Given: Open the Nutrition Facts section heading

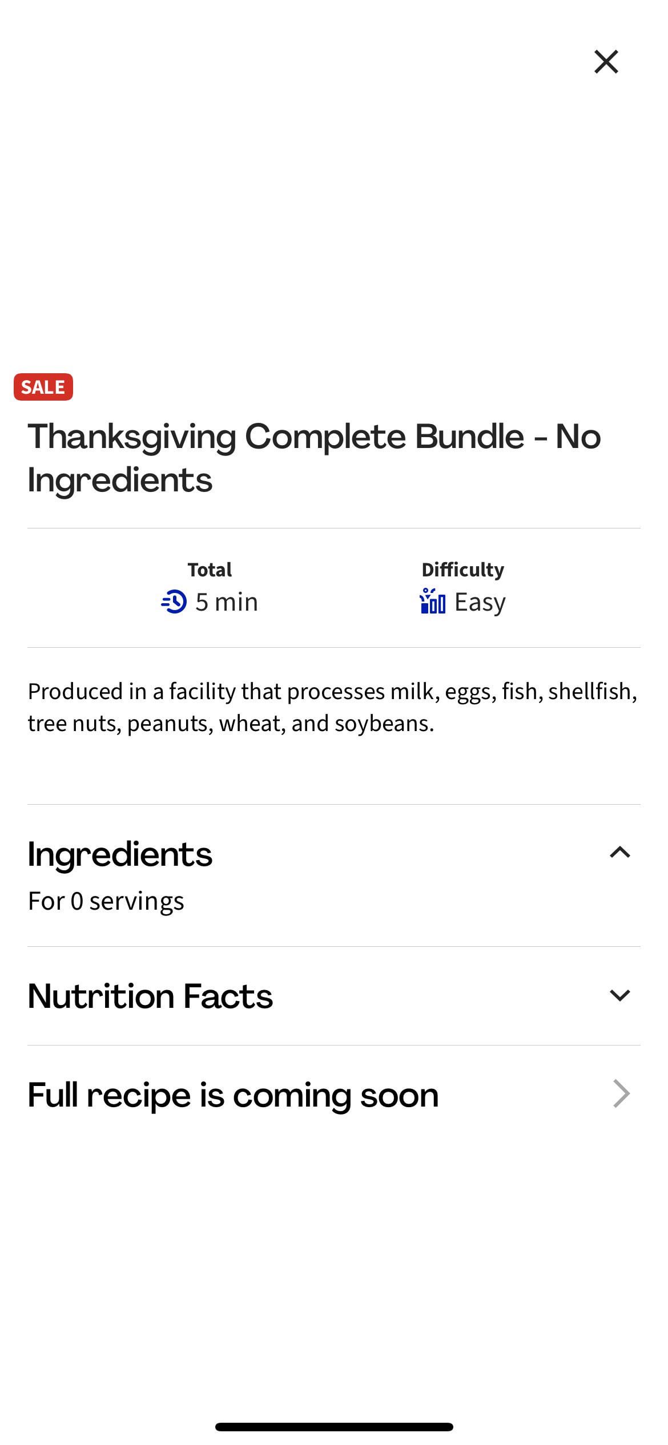Looking at the screenshot, I should (x=150, y=996).
